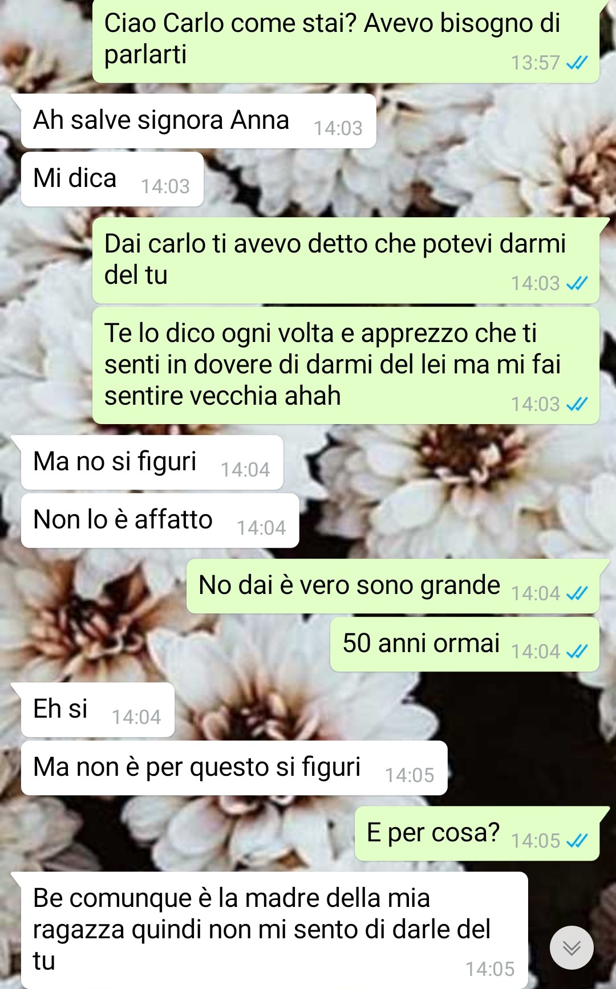Image resolution: width=616 pixels, height=989 pixels.
Task: Tap the 14:03 timestamp beside "Ah salve signora Anna"
Action: 338,128
